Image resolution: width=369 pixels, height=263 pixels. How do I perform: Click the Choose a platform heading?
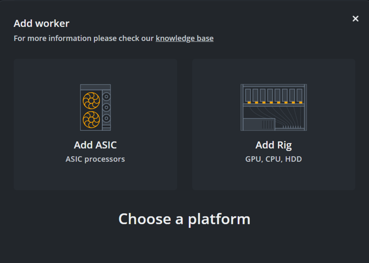point(184,219)
